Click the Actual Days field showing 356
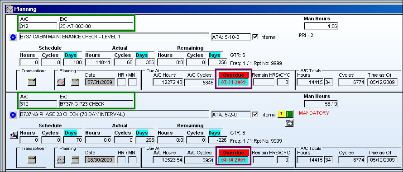The width and height of the screenshot is (403, 172). 145,62
